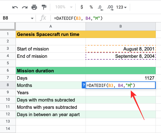The image size is (161, 133).
Task: Format as currency with dollar icon
Action: [x=81, y=7]
